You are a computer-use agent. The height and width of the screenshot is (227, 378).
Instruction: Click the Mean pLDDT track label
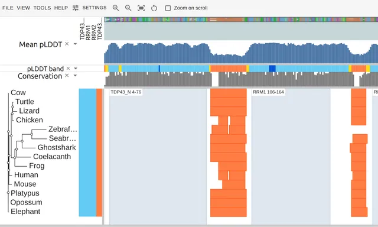41,44
